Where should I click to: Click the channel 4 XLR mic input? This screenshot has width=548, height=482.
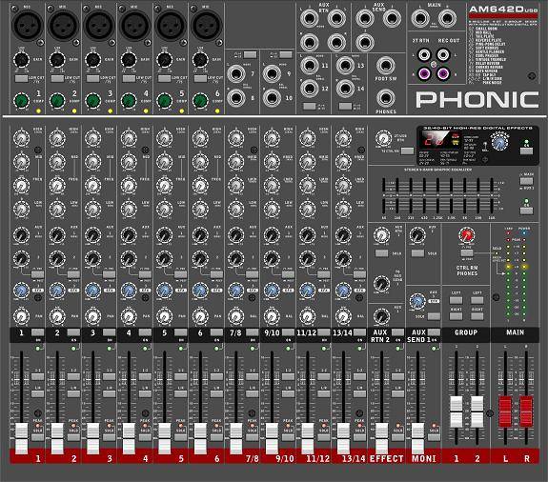134,25
